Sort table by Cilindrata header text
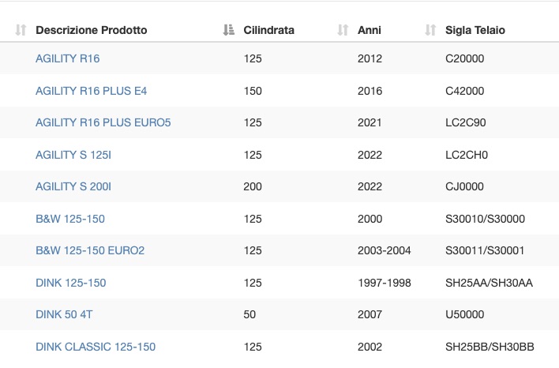Screen dimensions: 559x368 (268, 30)
